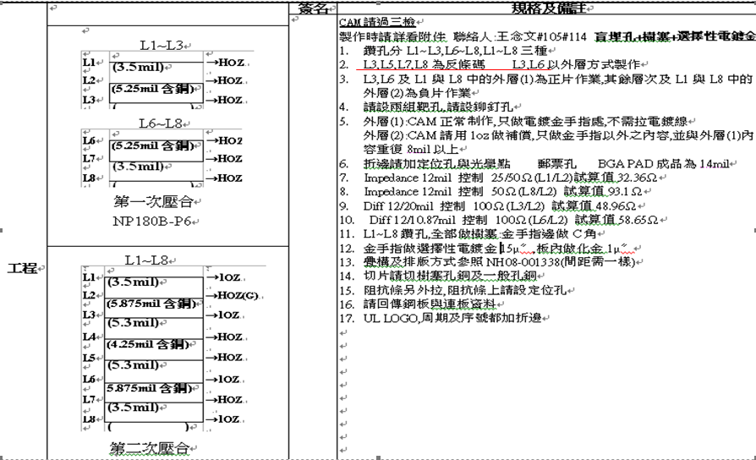
Task: Click note 12 '金手指做選擇性電鍍金'
Action: click(x=430, y=249)
